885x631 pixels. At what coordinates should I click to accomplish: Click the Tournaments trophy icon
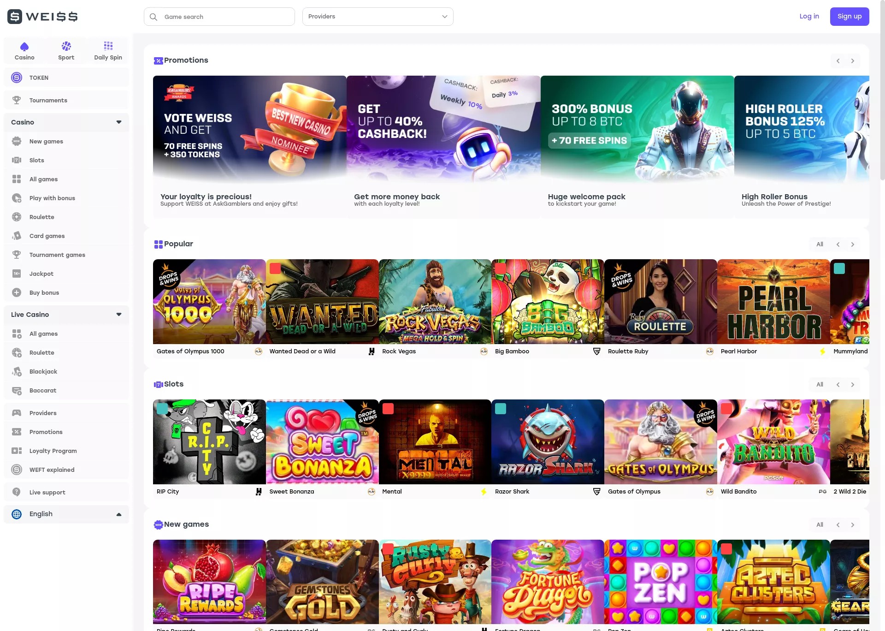click(x=17, y=100)
